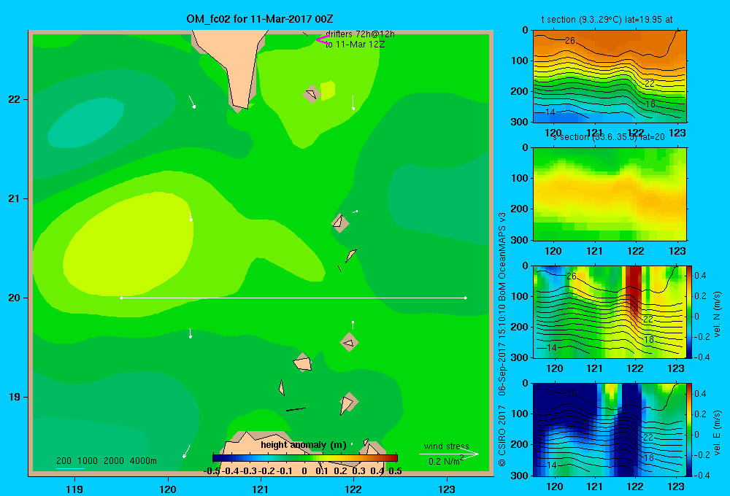Open the temperature section panel
730x496 pixels.
610,77
